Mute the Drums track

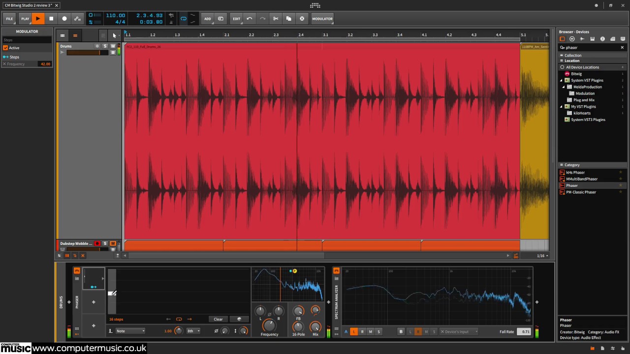(x=113, y=46)
